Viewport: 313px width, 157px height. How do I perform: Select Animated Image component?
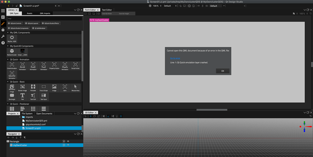pos(12,88)
